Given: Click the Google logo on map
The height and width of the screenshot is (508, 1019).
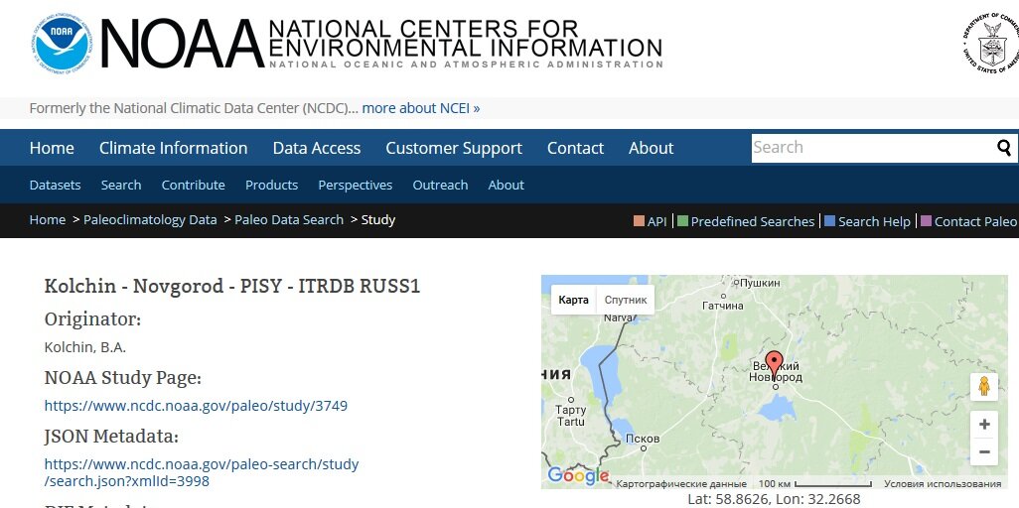Looking at the screenshot, I should (578, 476).
